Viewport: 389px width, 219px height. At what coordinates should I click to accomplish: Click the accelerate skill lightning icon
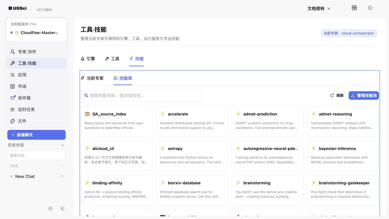tap(163, 114)
